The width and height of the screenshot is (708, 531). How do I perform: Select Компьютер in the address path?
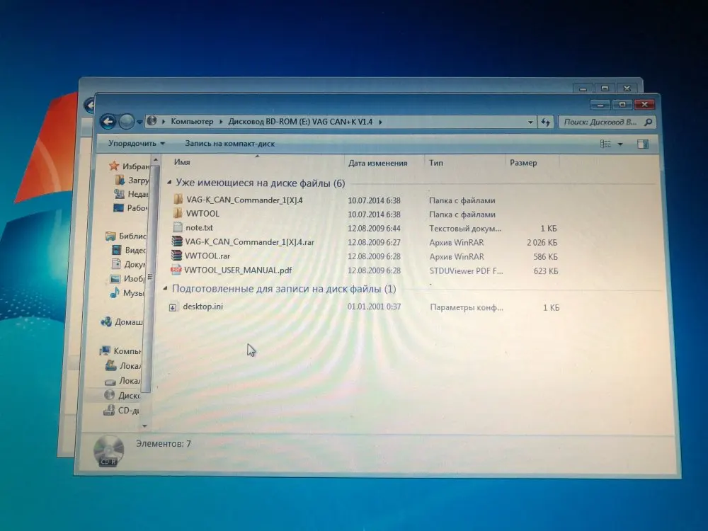point(192,122)
